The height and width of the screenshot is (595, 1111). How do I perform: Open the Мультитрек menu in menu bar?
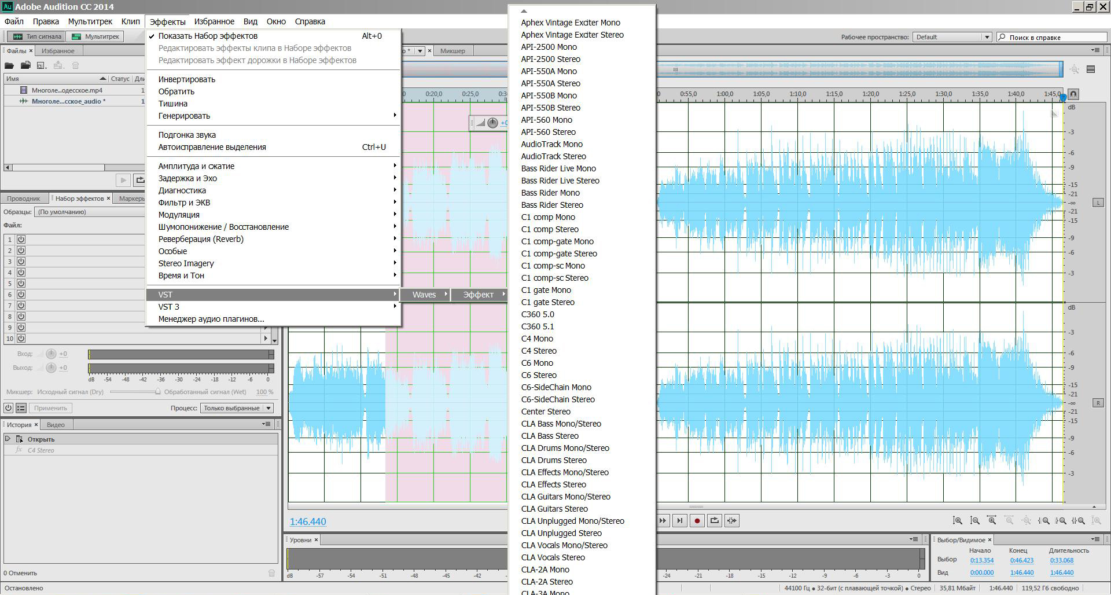click(x=90, y=21)
